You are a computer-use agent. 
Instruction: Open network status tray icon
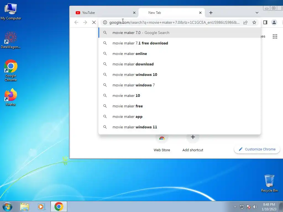click(x=242, y=207)
